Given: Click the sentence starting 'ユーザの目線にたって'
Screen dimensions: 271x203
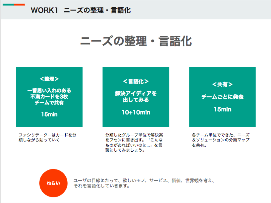Looking at the screenshot, I should 144,183.
